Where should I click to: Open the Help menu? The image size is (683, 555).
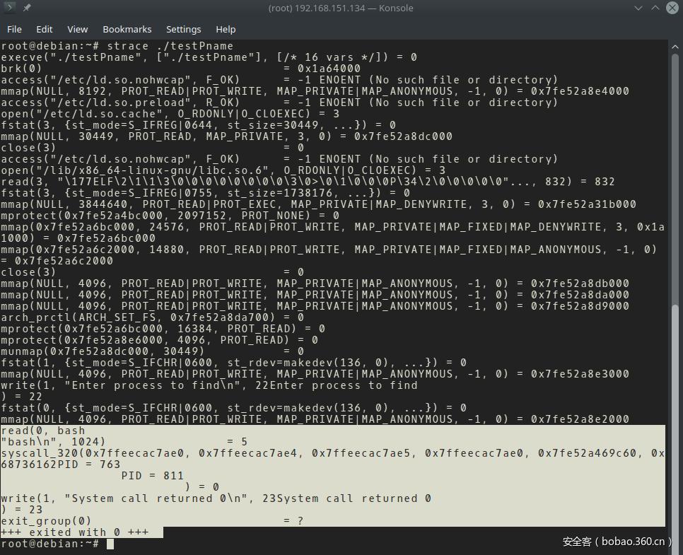(x=226, y=29)
